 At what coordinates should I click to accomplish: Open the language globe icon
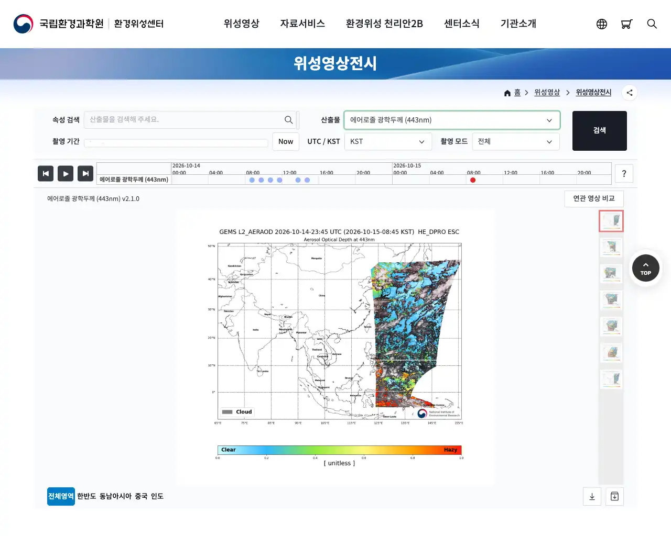[602, 24]
